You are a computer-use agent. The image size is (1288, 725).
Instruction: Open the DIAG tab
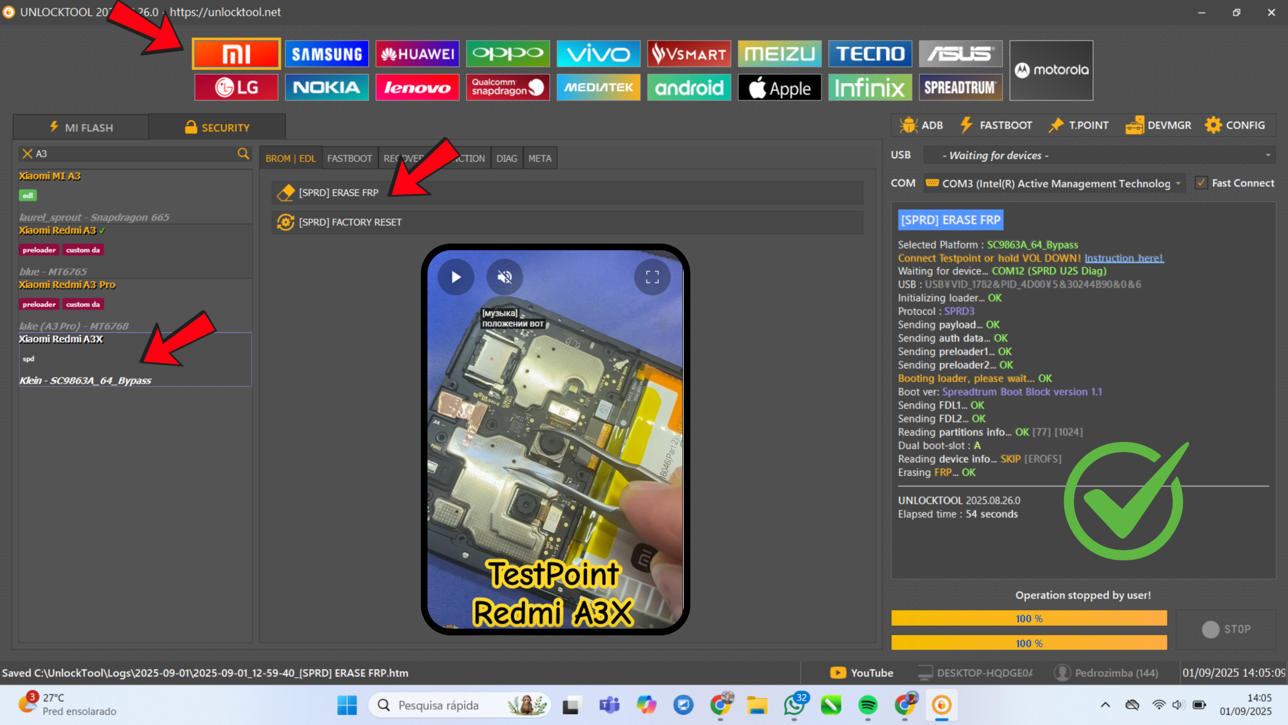507,158
